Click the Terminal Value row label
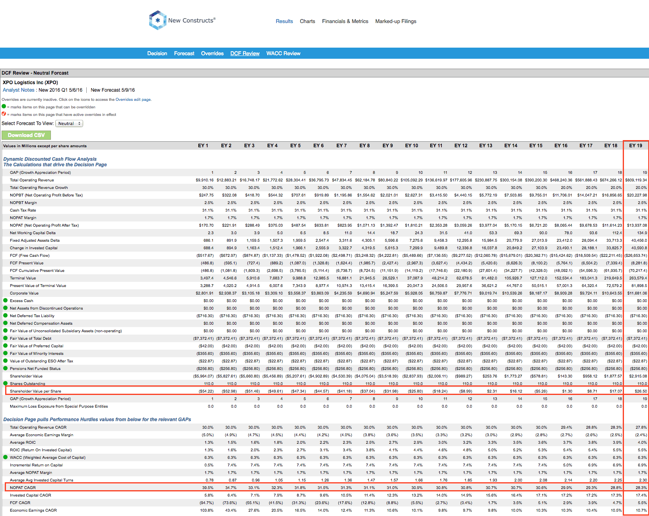The height and width of the screenshot is (516, 649). pos(23,278)
